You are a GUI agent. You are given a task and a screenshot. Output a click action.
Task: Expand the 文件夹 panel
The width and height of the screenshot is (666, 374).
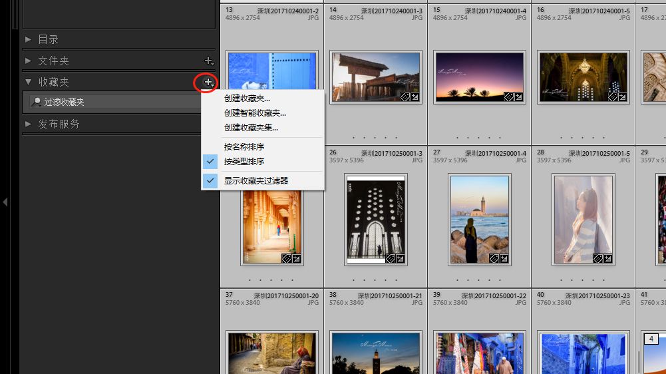coord(28,61)
